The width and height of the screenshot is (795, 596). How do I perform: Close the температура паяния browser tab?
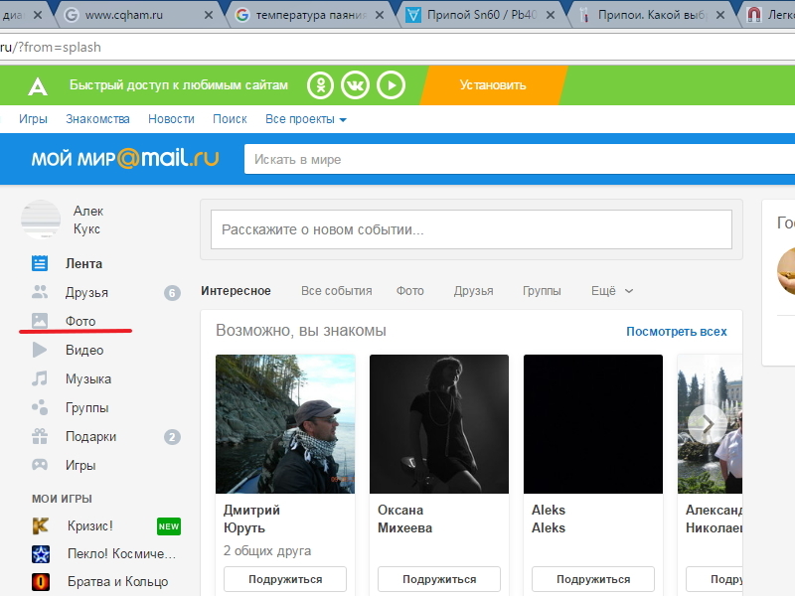pyautogui.click(x=380, y=15)
